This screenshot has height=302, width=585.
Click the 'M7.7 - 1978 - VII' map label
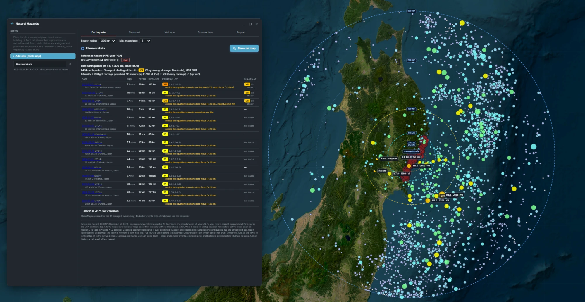440,201
